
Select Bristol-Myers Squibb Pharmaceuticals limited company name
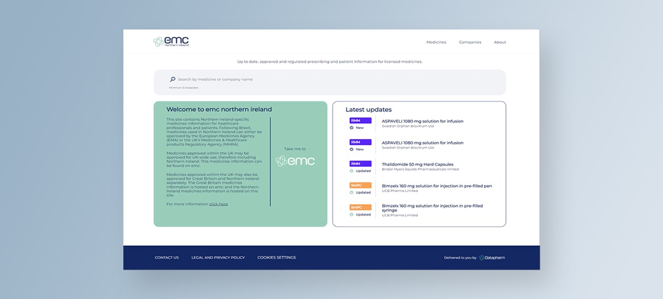click(420, 169)
